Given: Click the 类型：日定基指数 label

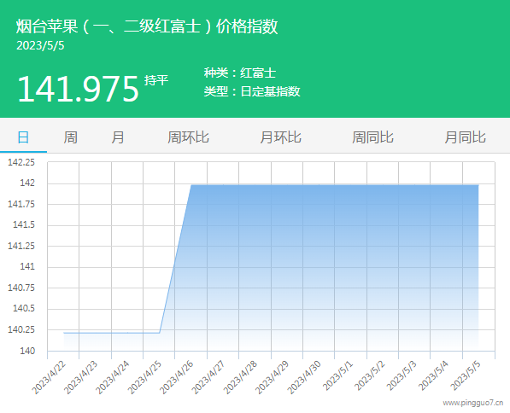Looking at the screenshot, I should tap(252, 91).
